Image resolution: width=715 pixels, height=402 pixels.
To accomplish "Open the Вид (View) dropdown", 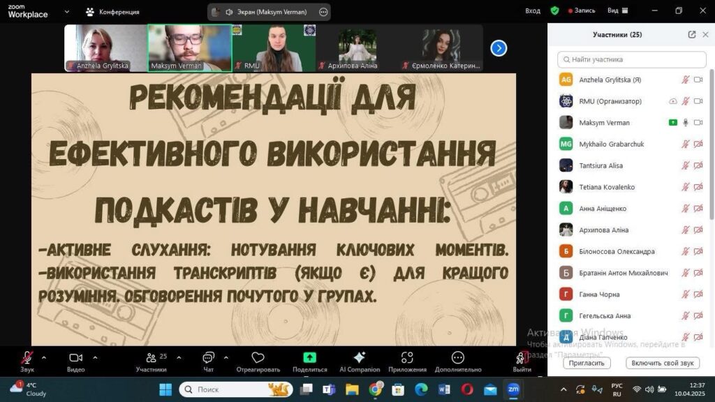I will coord(617,11).
